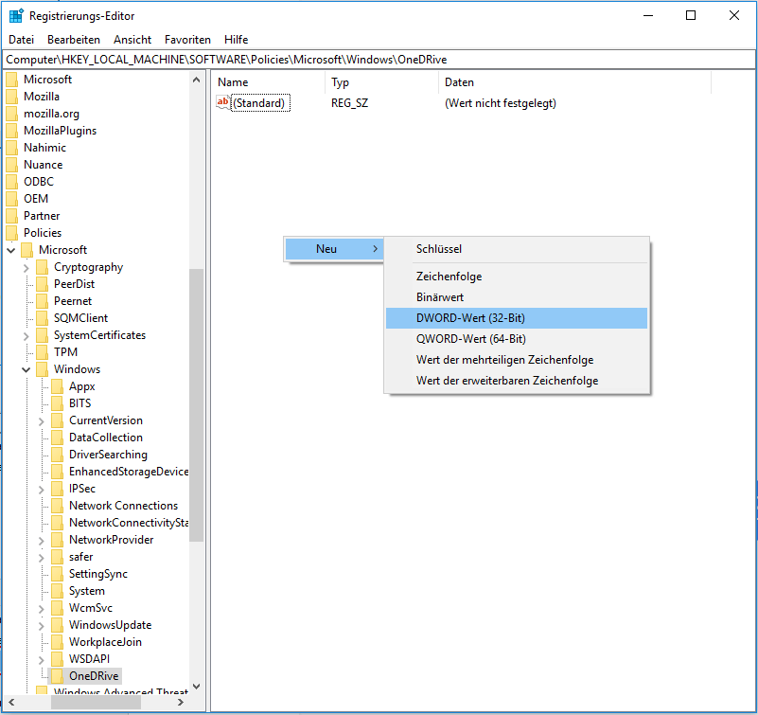Click the ODBC folder icon

click(12, 182)
